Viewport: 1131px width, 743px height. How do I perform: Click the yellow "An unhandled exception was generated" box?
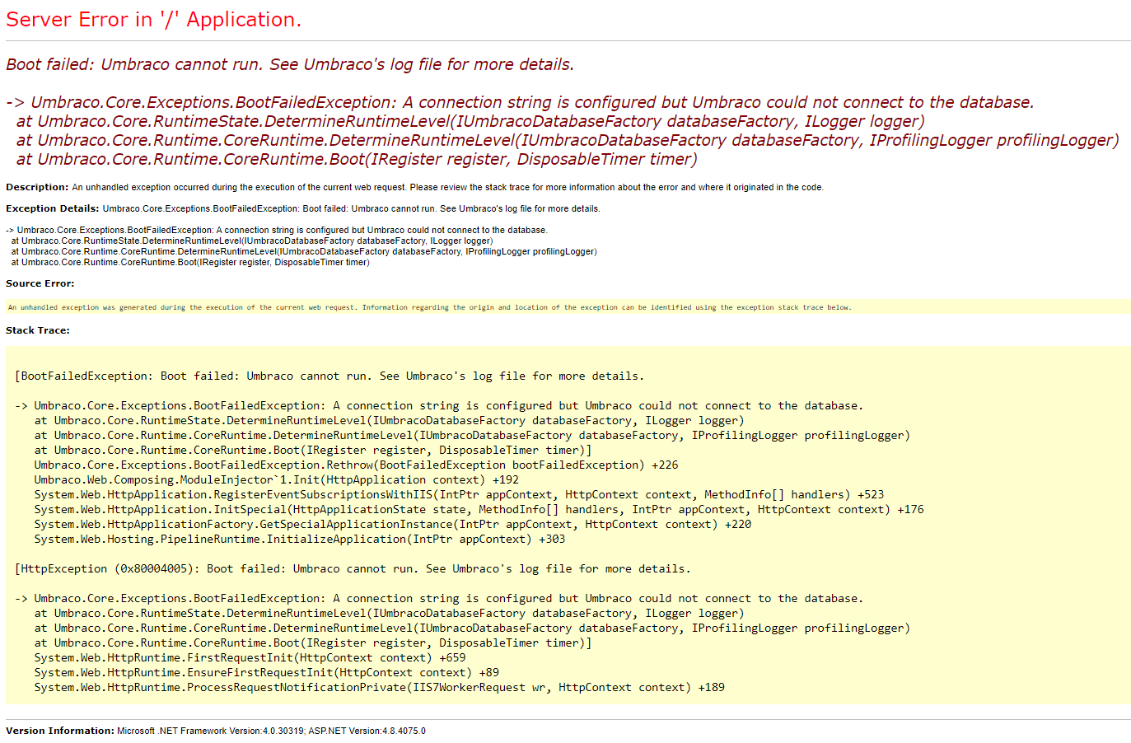(568, 307)
